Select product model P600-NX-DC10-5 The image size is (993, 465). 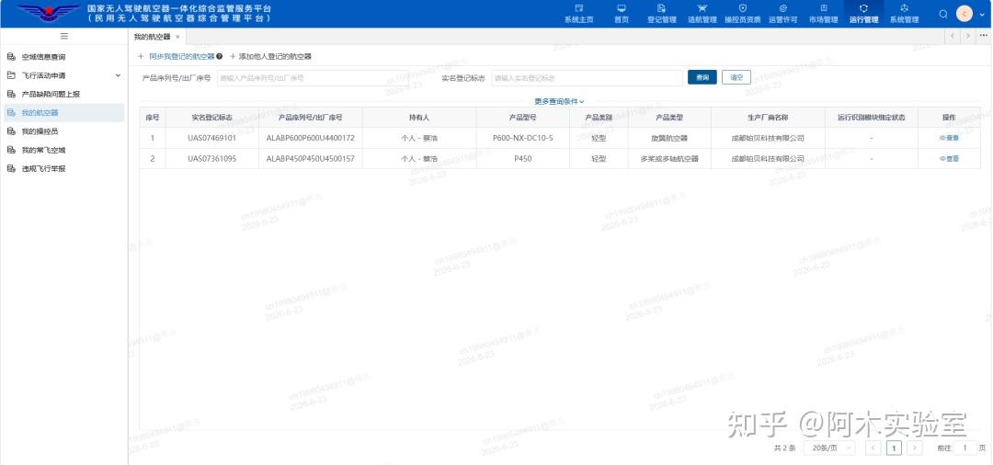point(522,139)
